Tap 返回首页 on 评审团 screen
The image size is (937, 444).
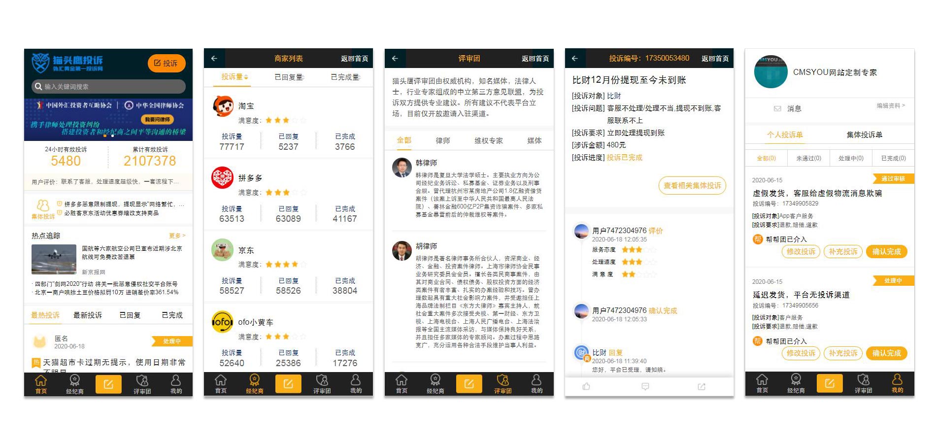click(x=535, y=59)
